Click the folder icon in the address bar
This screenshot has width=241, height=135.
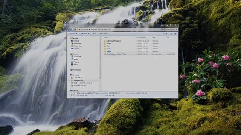pyautogui.click(x=78, y=29)
